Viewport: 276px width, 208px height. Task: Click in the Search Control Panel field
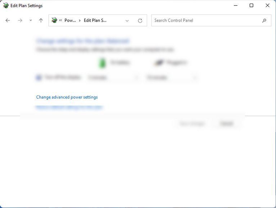[x=205, y=20]
